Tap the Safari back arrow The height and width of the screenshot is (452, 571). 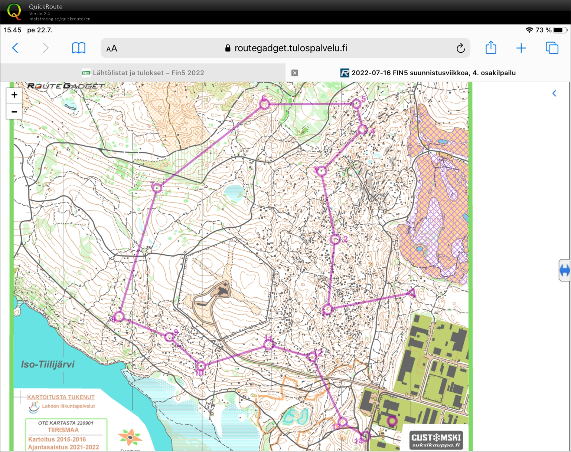(x=15, y=48)
